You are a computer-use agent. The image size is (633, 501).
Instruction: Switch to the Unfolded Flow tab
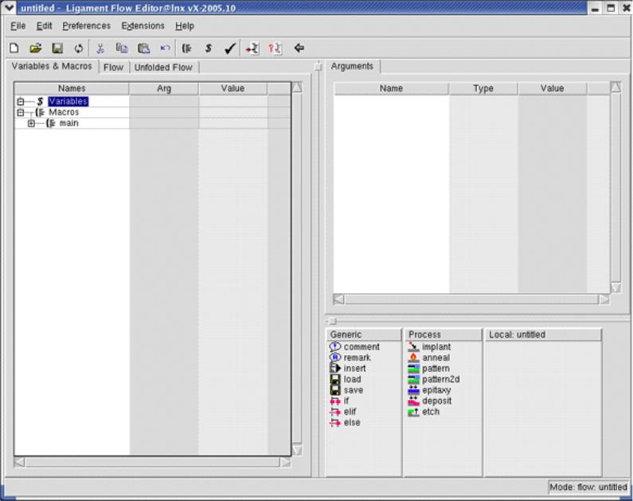(163, 68)
